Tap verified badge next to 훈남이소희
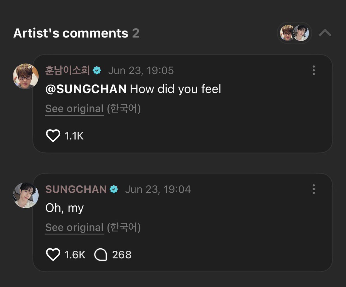 tap(97, 70)
